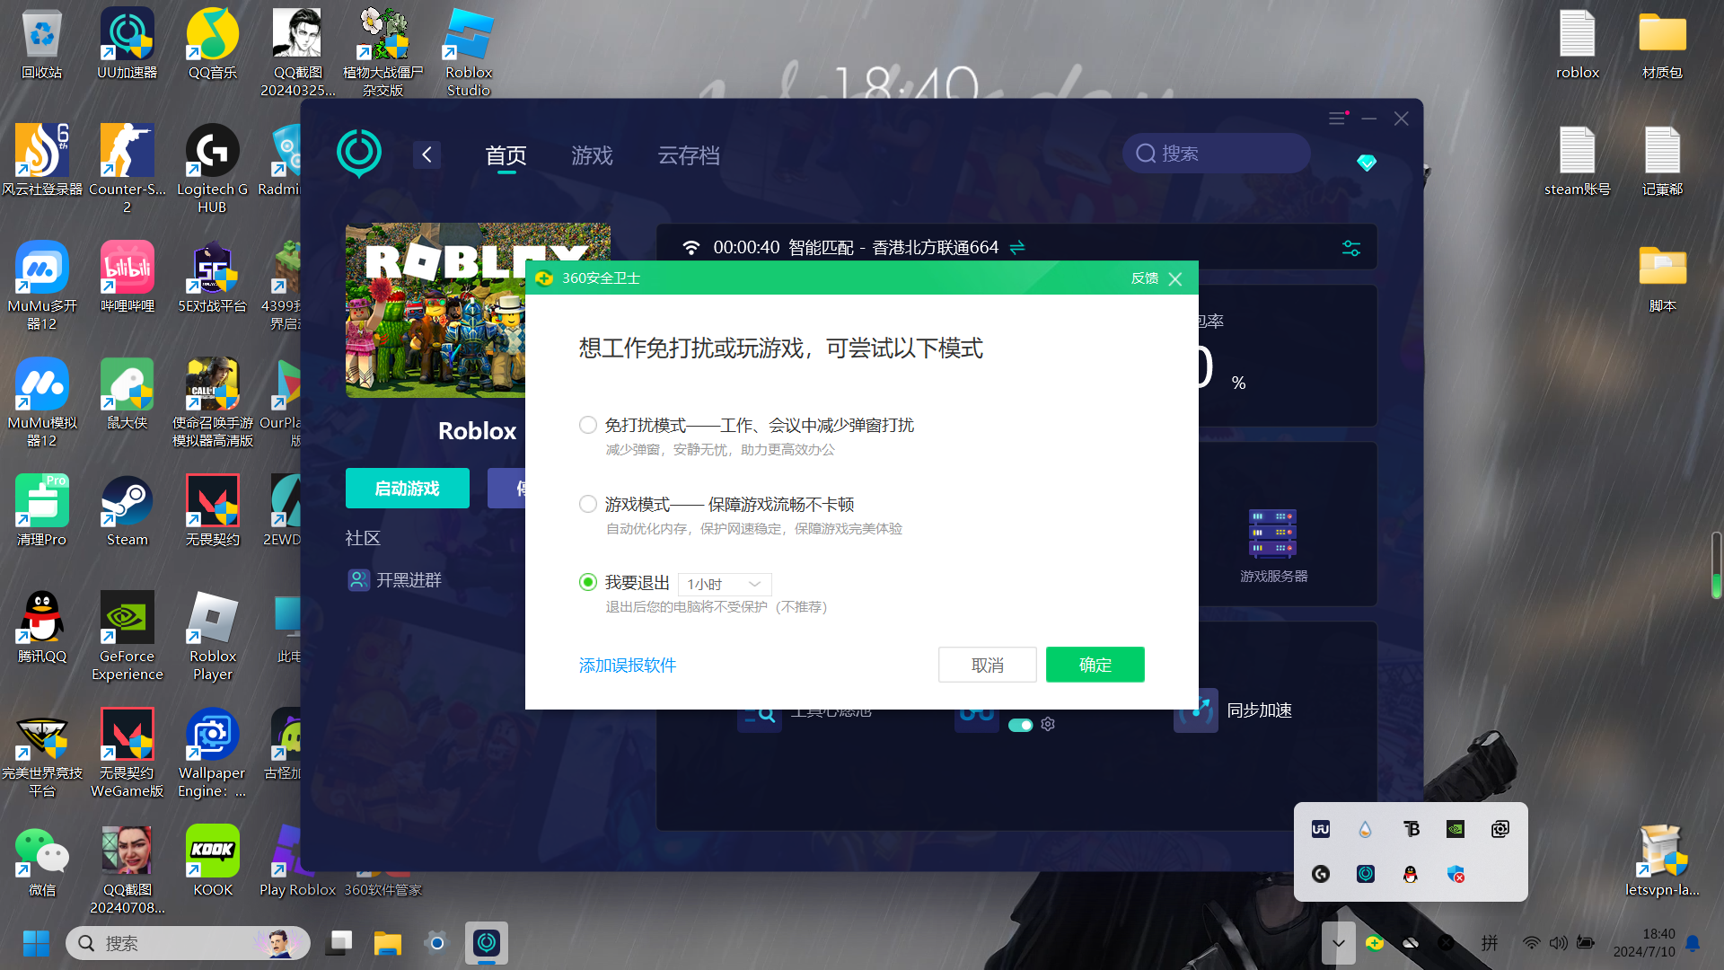Screen dimensions: 1724x970
Task: Open the 添加误报软件 link
Action: [627, 665]
